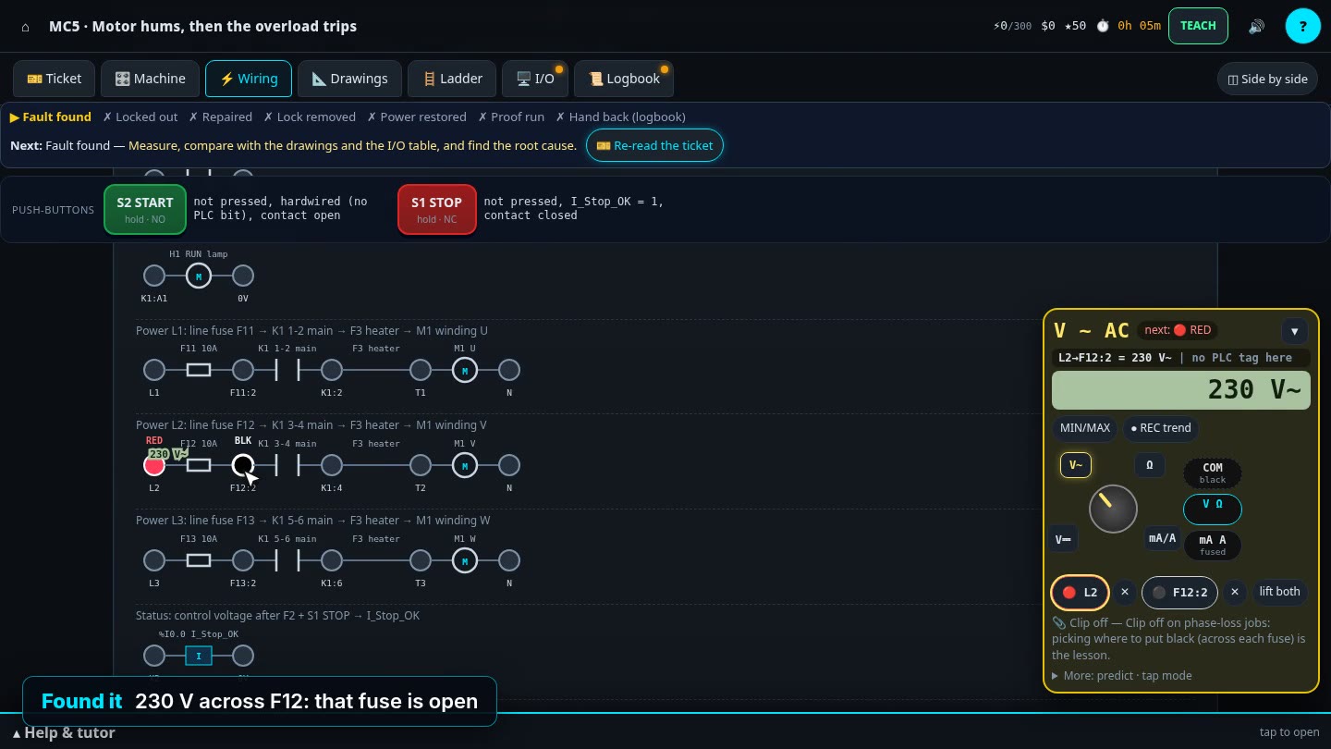
Task: Probe the F13:2 terminal node
Action: (x=243, y=560)
